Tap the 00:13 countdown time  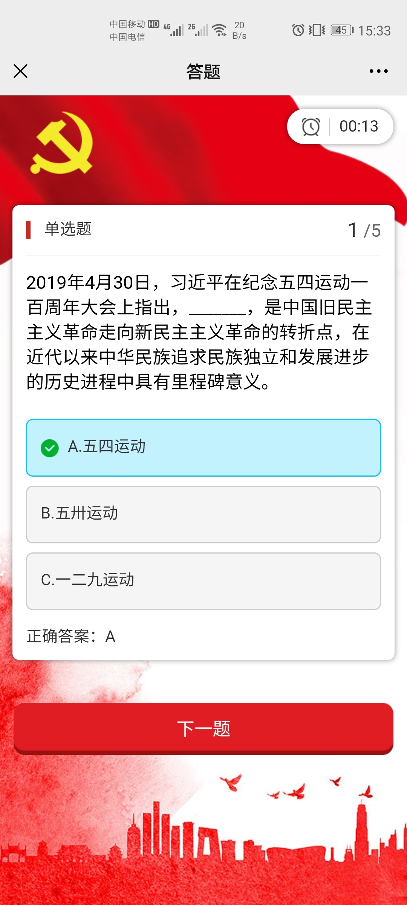click(x=358, y=126)
